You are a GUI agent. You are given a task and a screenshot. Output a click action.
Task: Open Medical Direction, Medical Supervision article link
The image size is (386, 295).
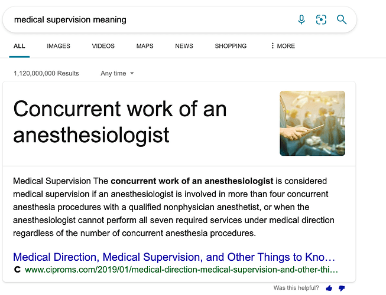(174, 257)
